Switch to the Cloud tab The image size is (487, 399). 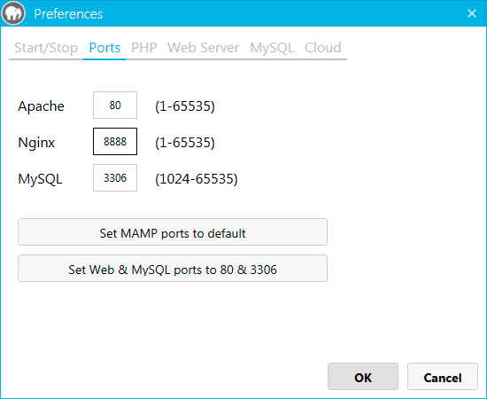pos(322,48)
